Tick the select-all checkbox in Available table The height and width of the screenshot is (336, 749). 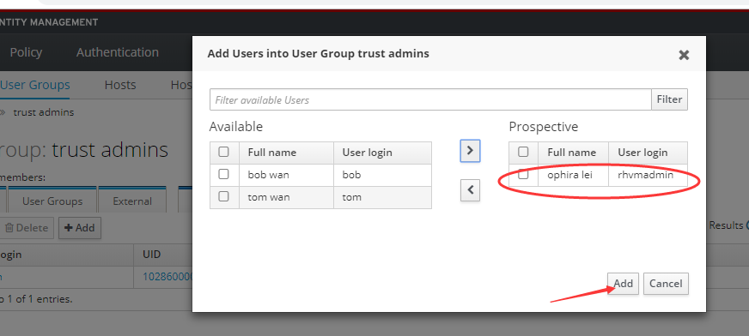[x=223, y=152]
